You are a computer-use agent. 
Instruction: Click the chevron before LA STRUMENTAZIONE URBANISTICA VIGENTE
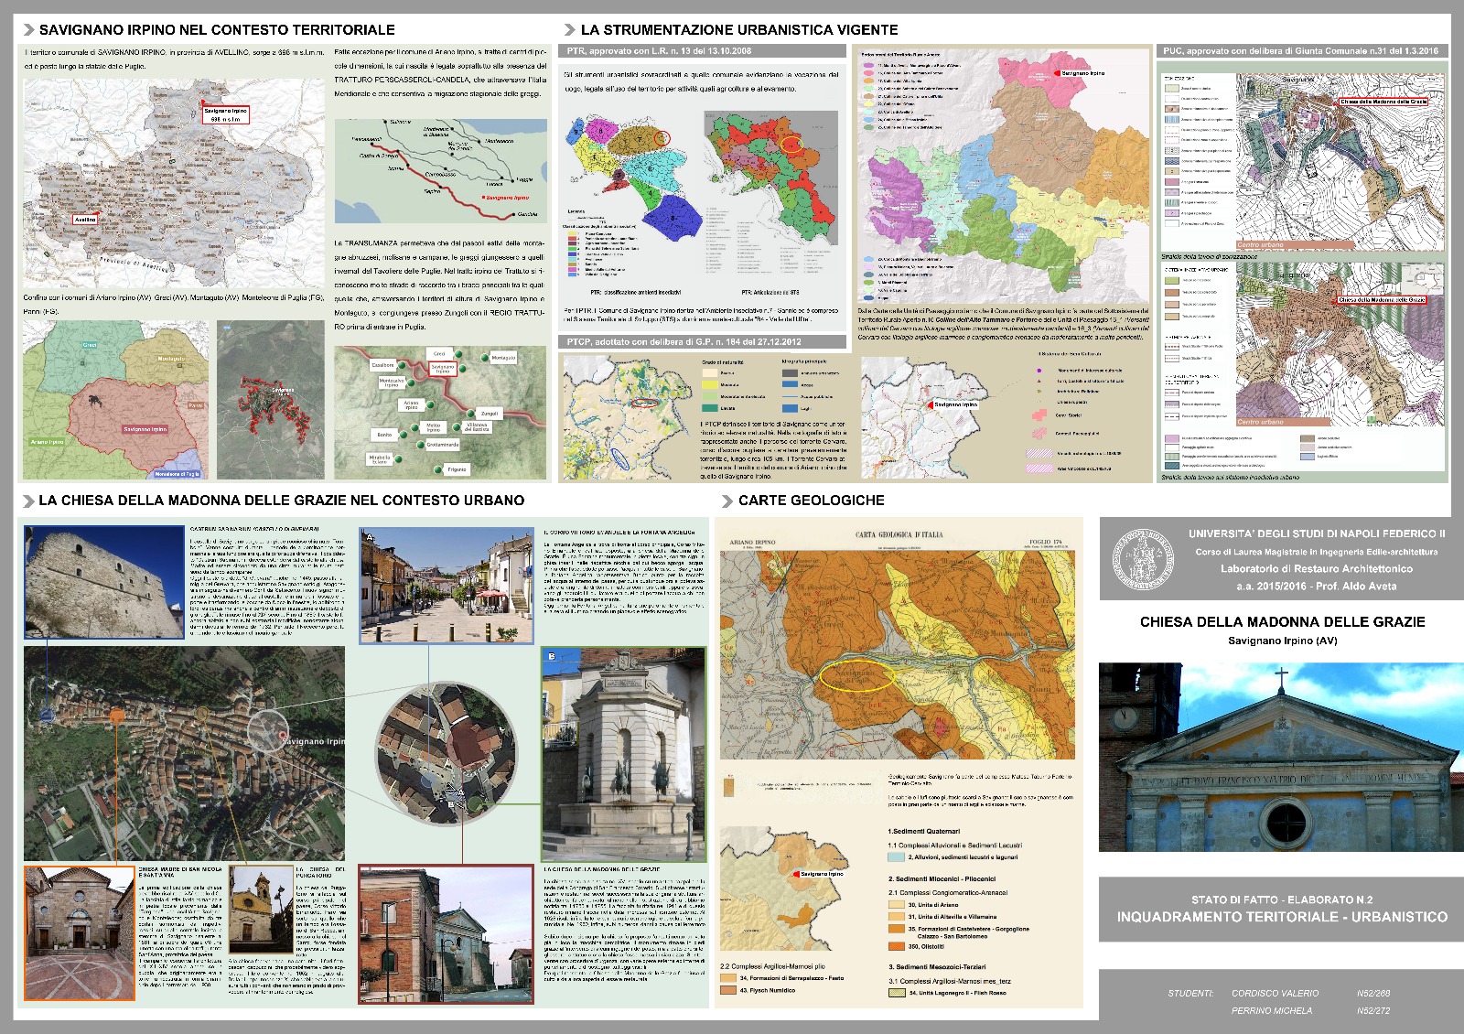coord(570,30)
